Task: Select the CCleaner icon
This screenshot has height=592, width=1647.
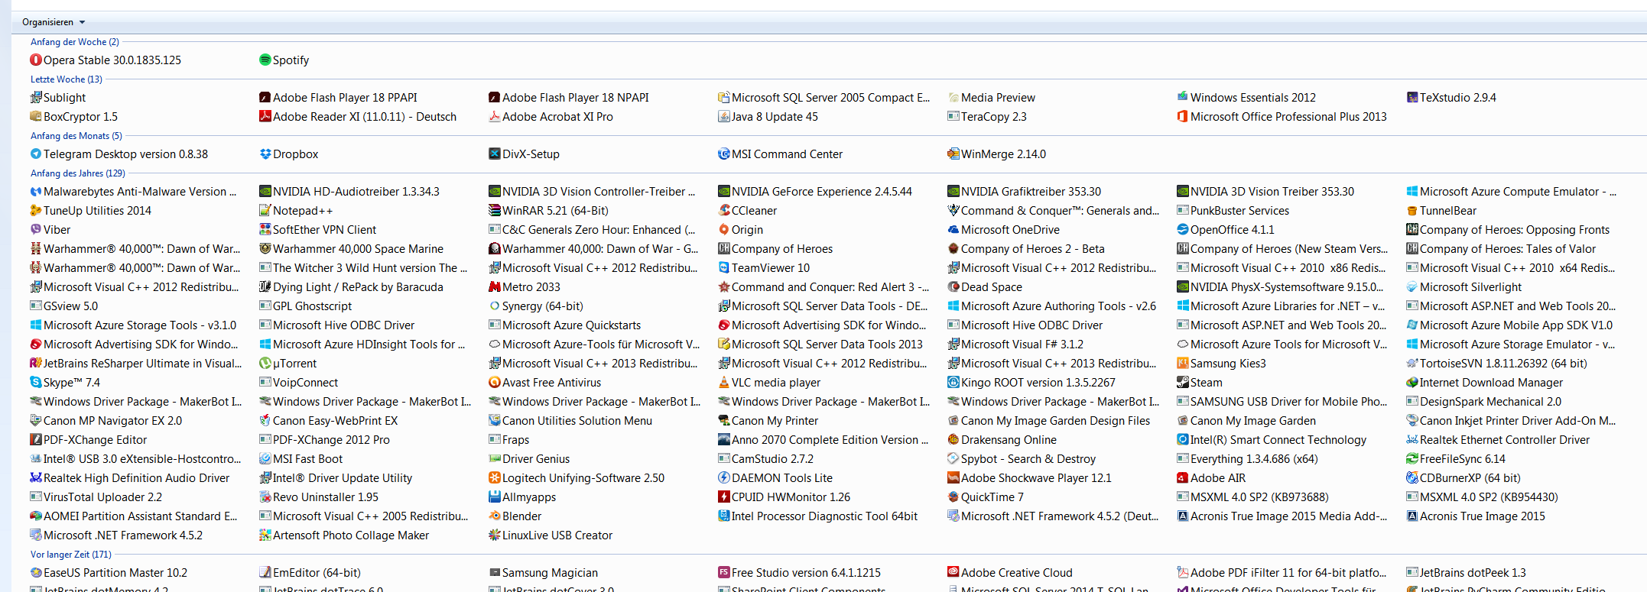Action: [724, 210]
